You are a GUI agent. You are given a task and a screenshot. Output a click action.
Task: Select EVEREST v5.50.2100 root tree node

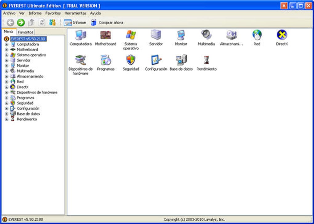(28, 39)
